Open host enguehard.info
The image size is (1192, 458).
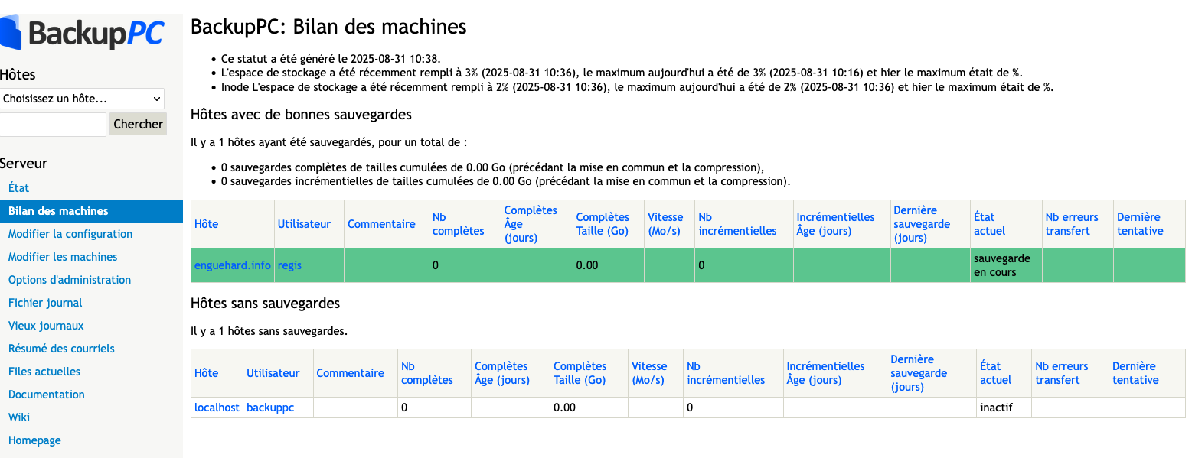233,265
